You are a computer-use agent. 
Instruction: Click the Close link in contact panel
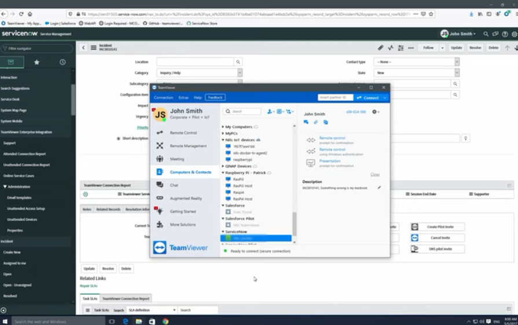tap(375, 175)
